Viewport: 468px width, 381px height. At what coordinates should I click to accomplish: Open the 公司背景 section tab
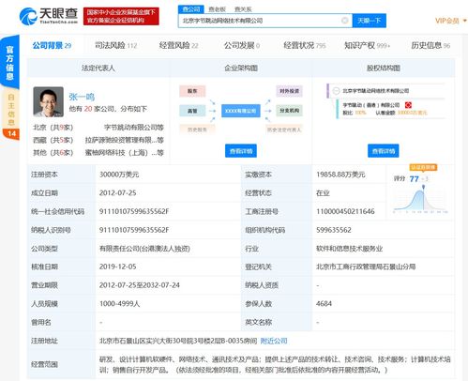coord(52,46)
